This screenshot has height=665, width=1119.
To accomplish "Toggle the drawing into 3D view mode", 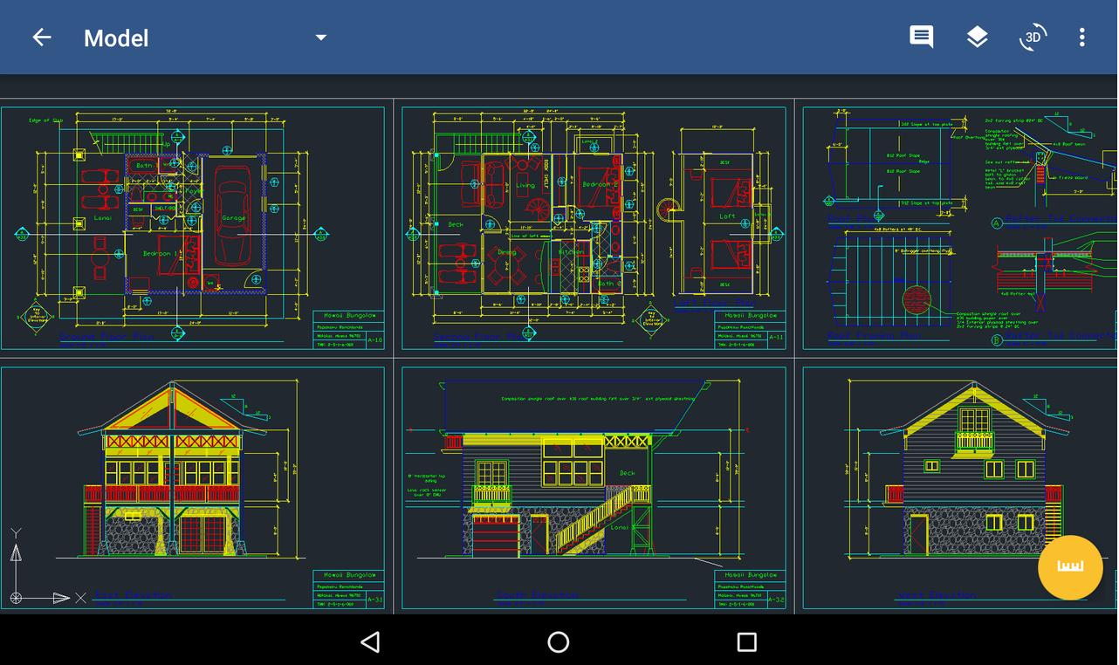I will 1033,37.
